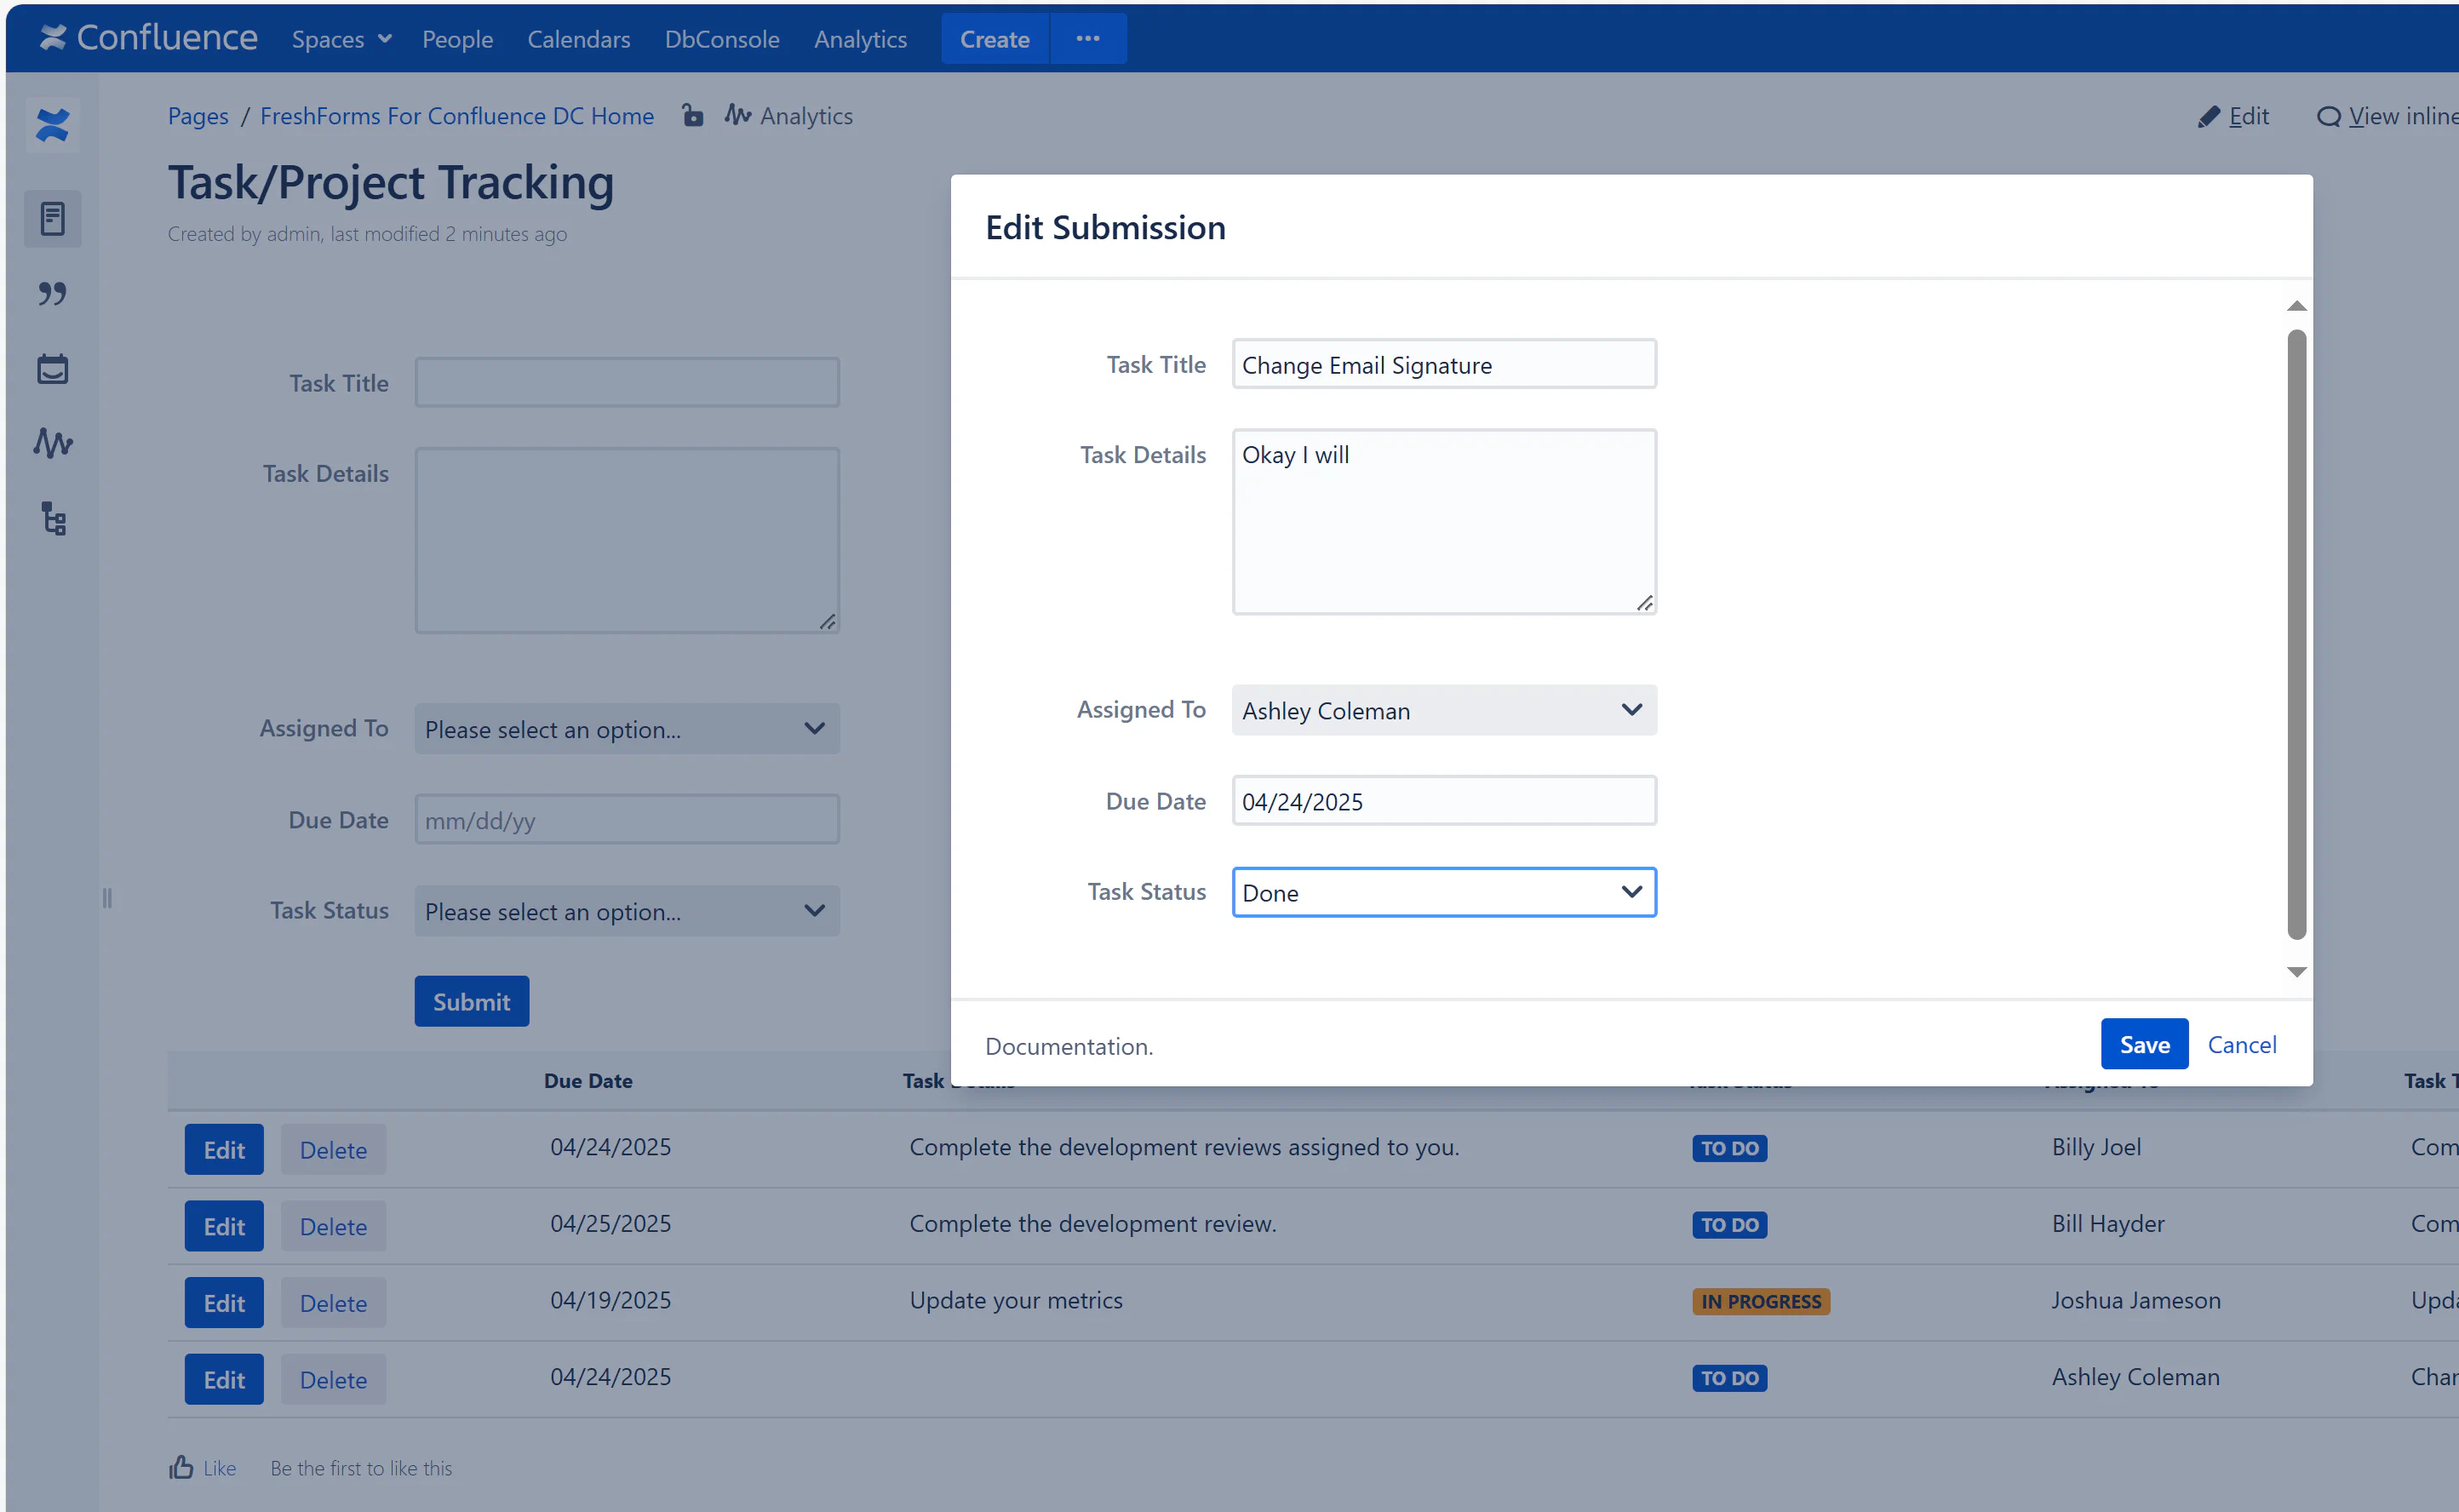Click the page restrictions padlock icon

pyautogui.click(x=692, y=116)
